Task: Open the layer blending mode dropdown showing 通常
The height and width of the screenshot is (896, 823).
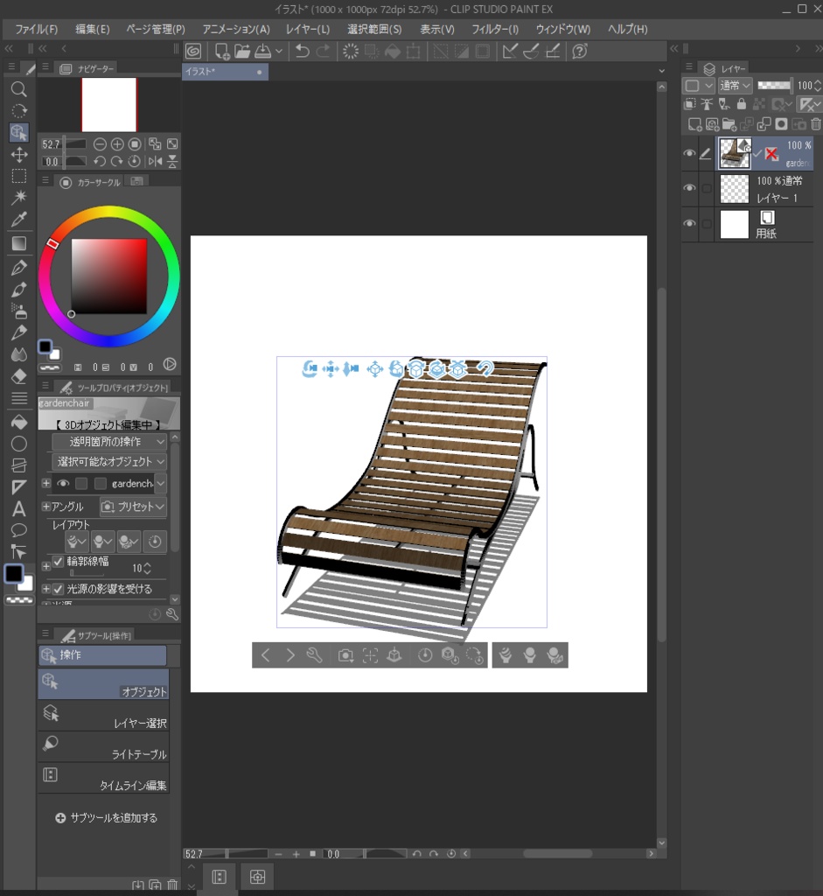Action: [x=735, y=86]
